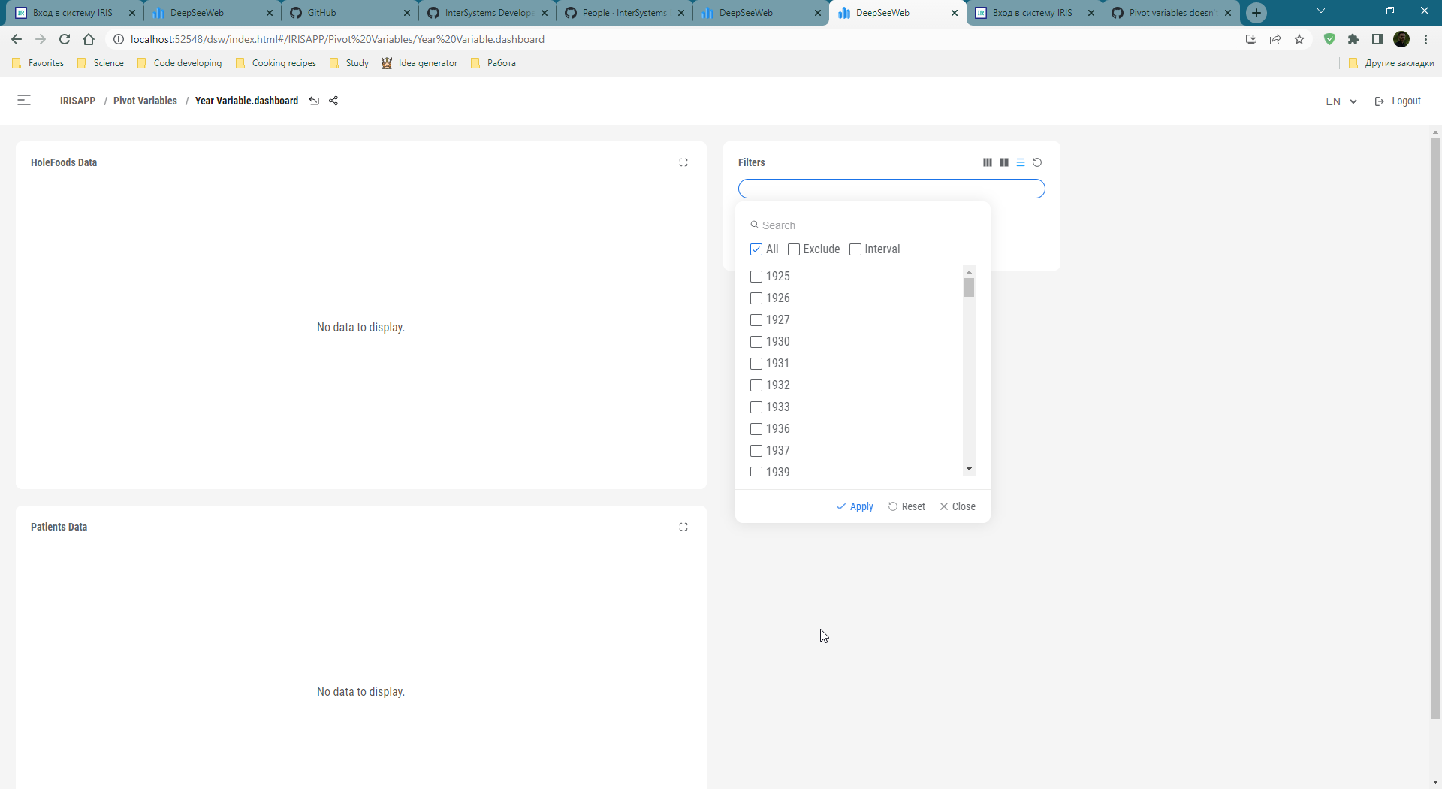Viewport: 1442px width, 789px height.
Task: Select the list view icon in Filters
Action: 1021,162
